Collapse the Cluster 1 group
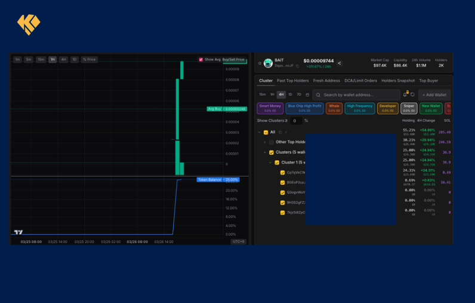Image resolution: width=475 pixels, height=303 pixels. pos(270,163)
